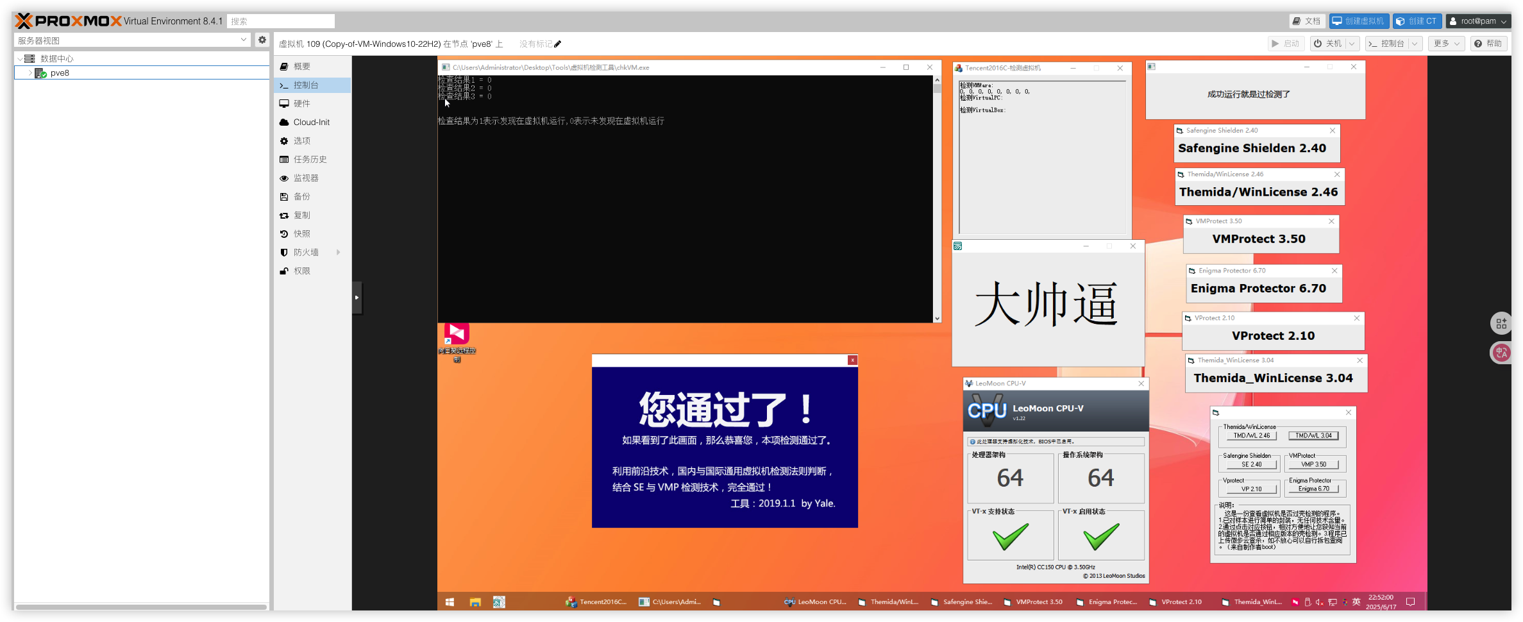Open the 文档 documentation button
1523x622 pixels.
1307,21
